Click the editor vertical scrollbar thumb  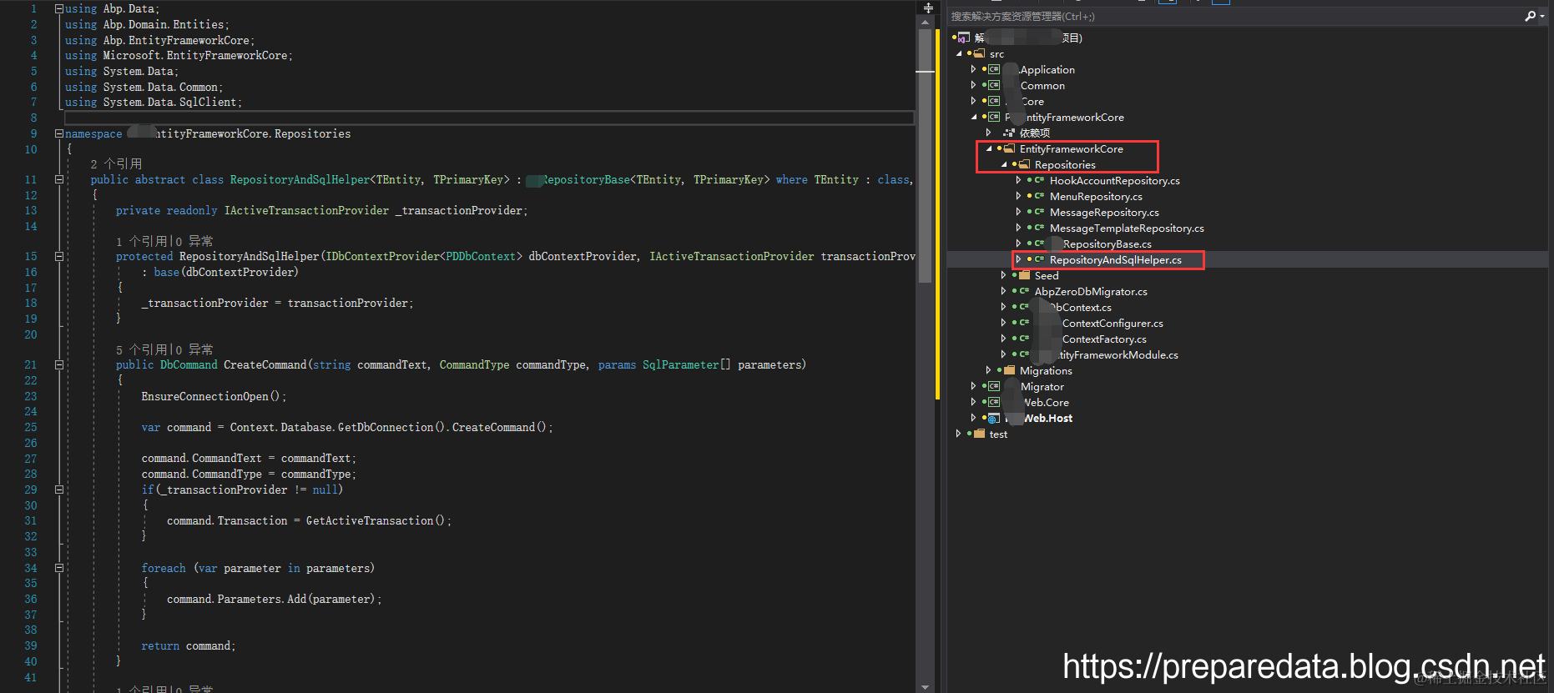coord(925,156)
